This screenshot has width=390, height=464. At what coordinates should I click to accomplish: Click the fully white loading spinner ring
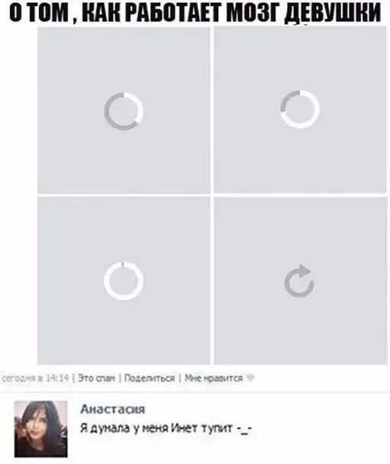(x=124, y=281)
